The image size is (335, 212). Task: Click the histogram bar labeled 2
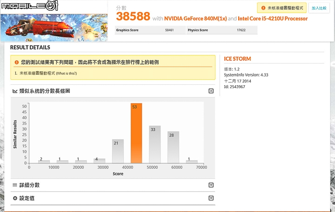pos(44,162)
